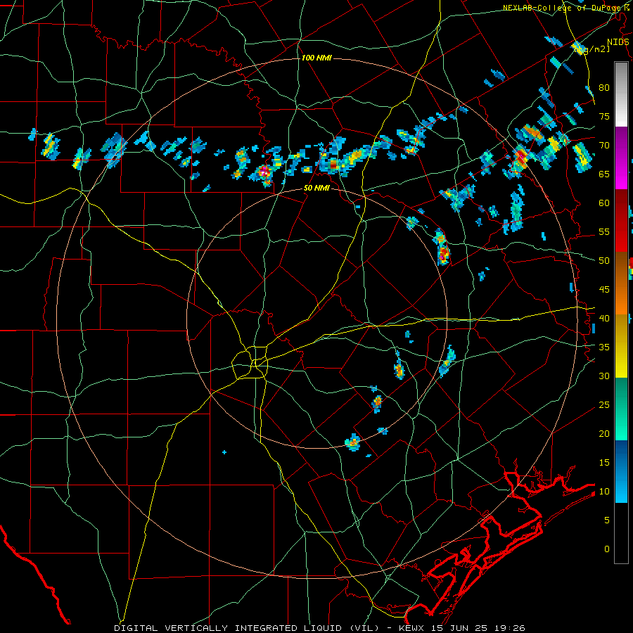
Task: Click the black bottom segment of the color scale
Action: [x=621, y=533]
